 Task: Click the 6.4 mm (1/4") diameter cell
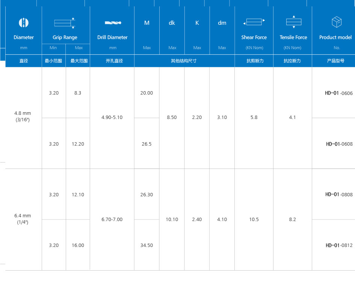tap(23, 218)
